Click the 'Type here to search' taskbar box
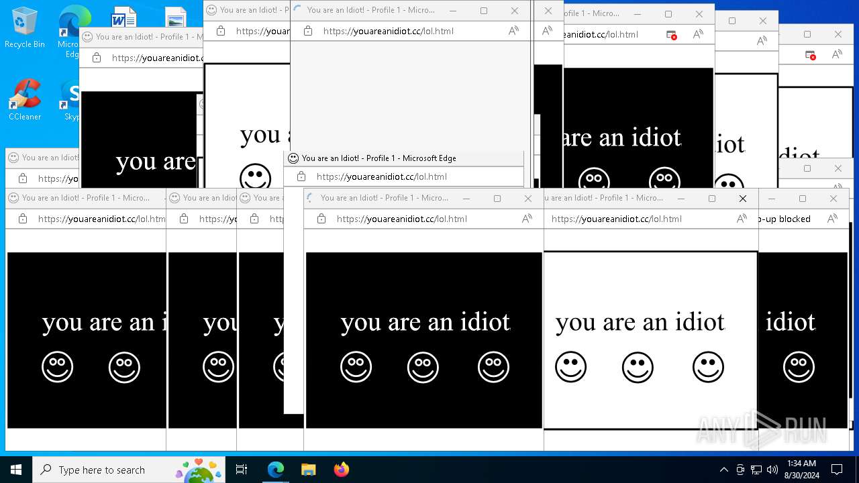Screen dimensions: 859x483 [129, 470]
